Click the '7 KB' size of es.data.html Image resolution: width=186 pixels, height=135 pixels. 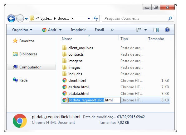165,87
